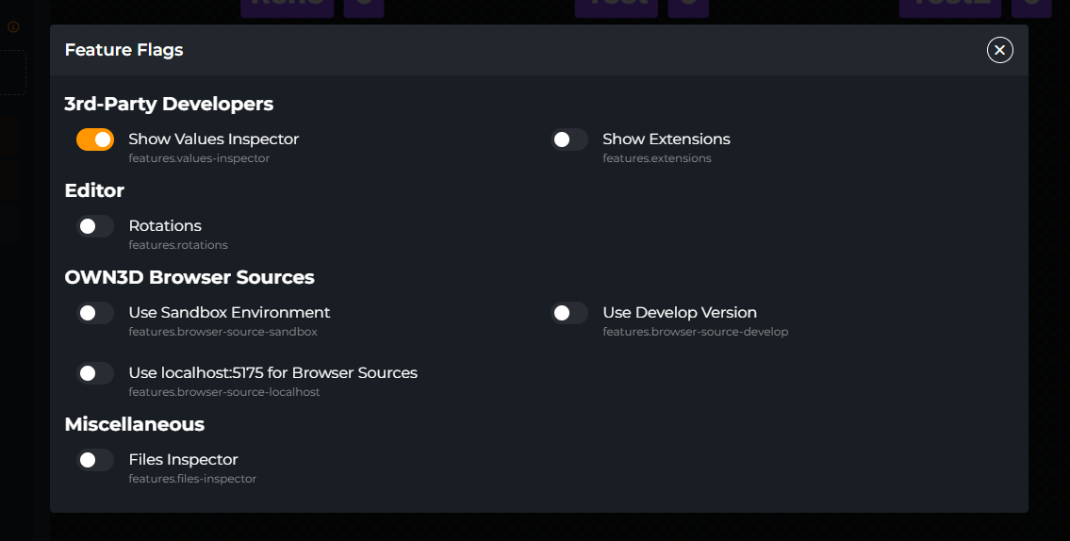Click the "Files Inspector" label text
1070x541 pixels.
(x=183, y=460)
